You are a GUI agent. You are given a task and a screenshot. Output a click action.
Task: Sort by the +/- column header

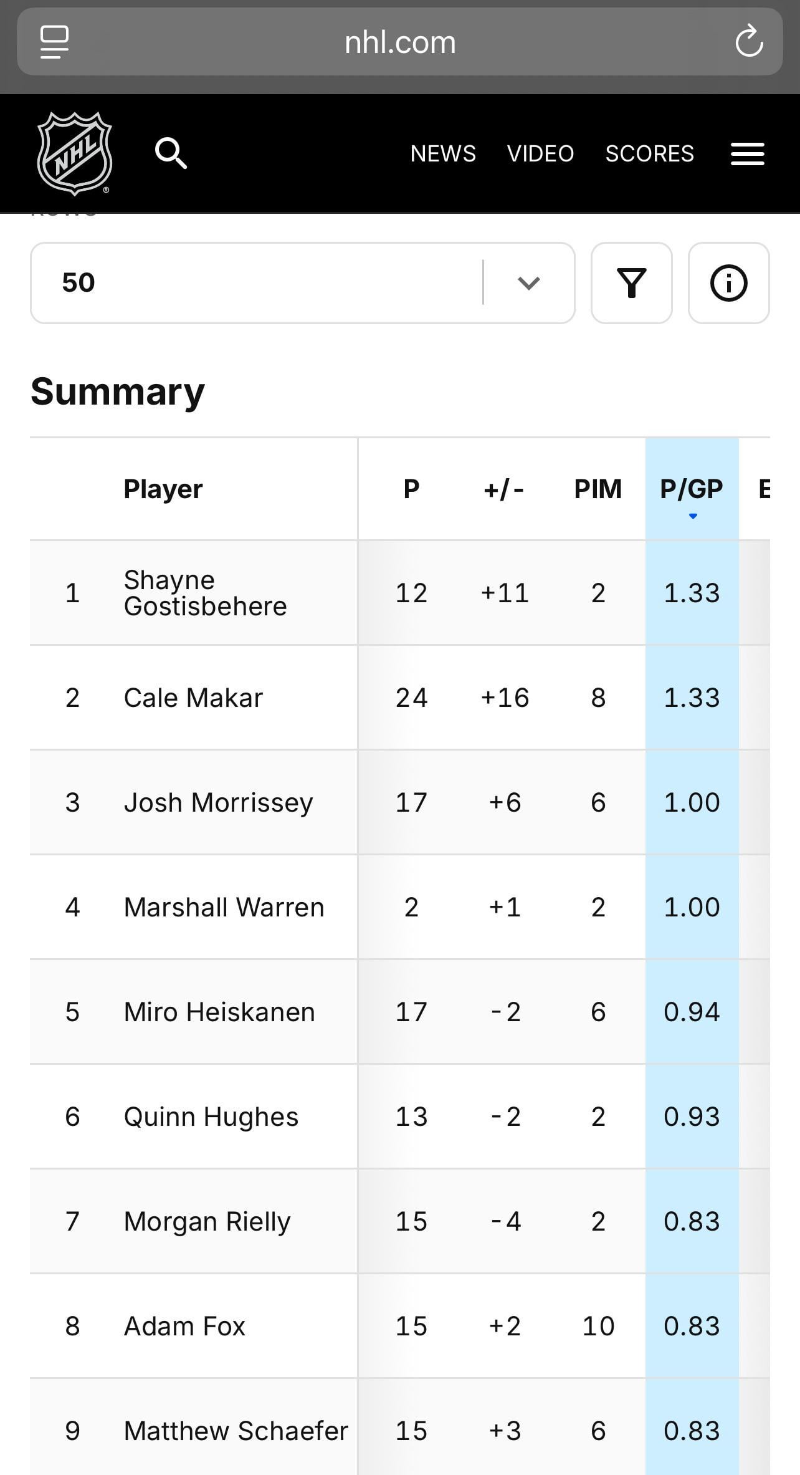tap(504, 489)
